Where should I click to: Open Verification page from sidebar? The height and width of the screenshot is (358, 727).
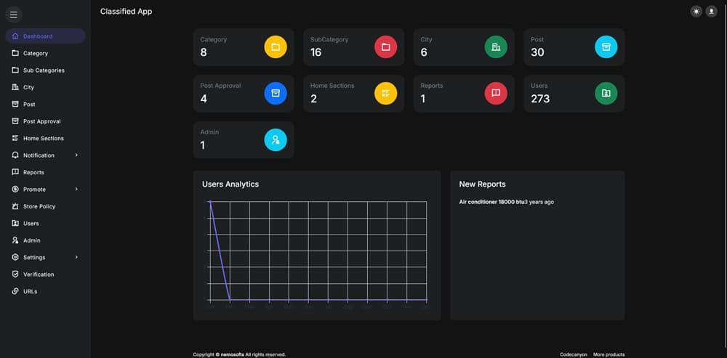[38, 274]
